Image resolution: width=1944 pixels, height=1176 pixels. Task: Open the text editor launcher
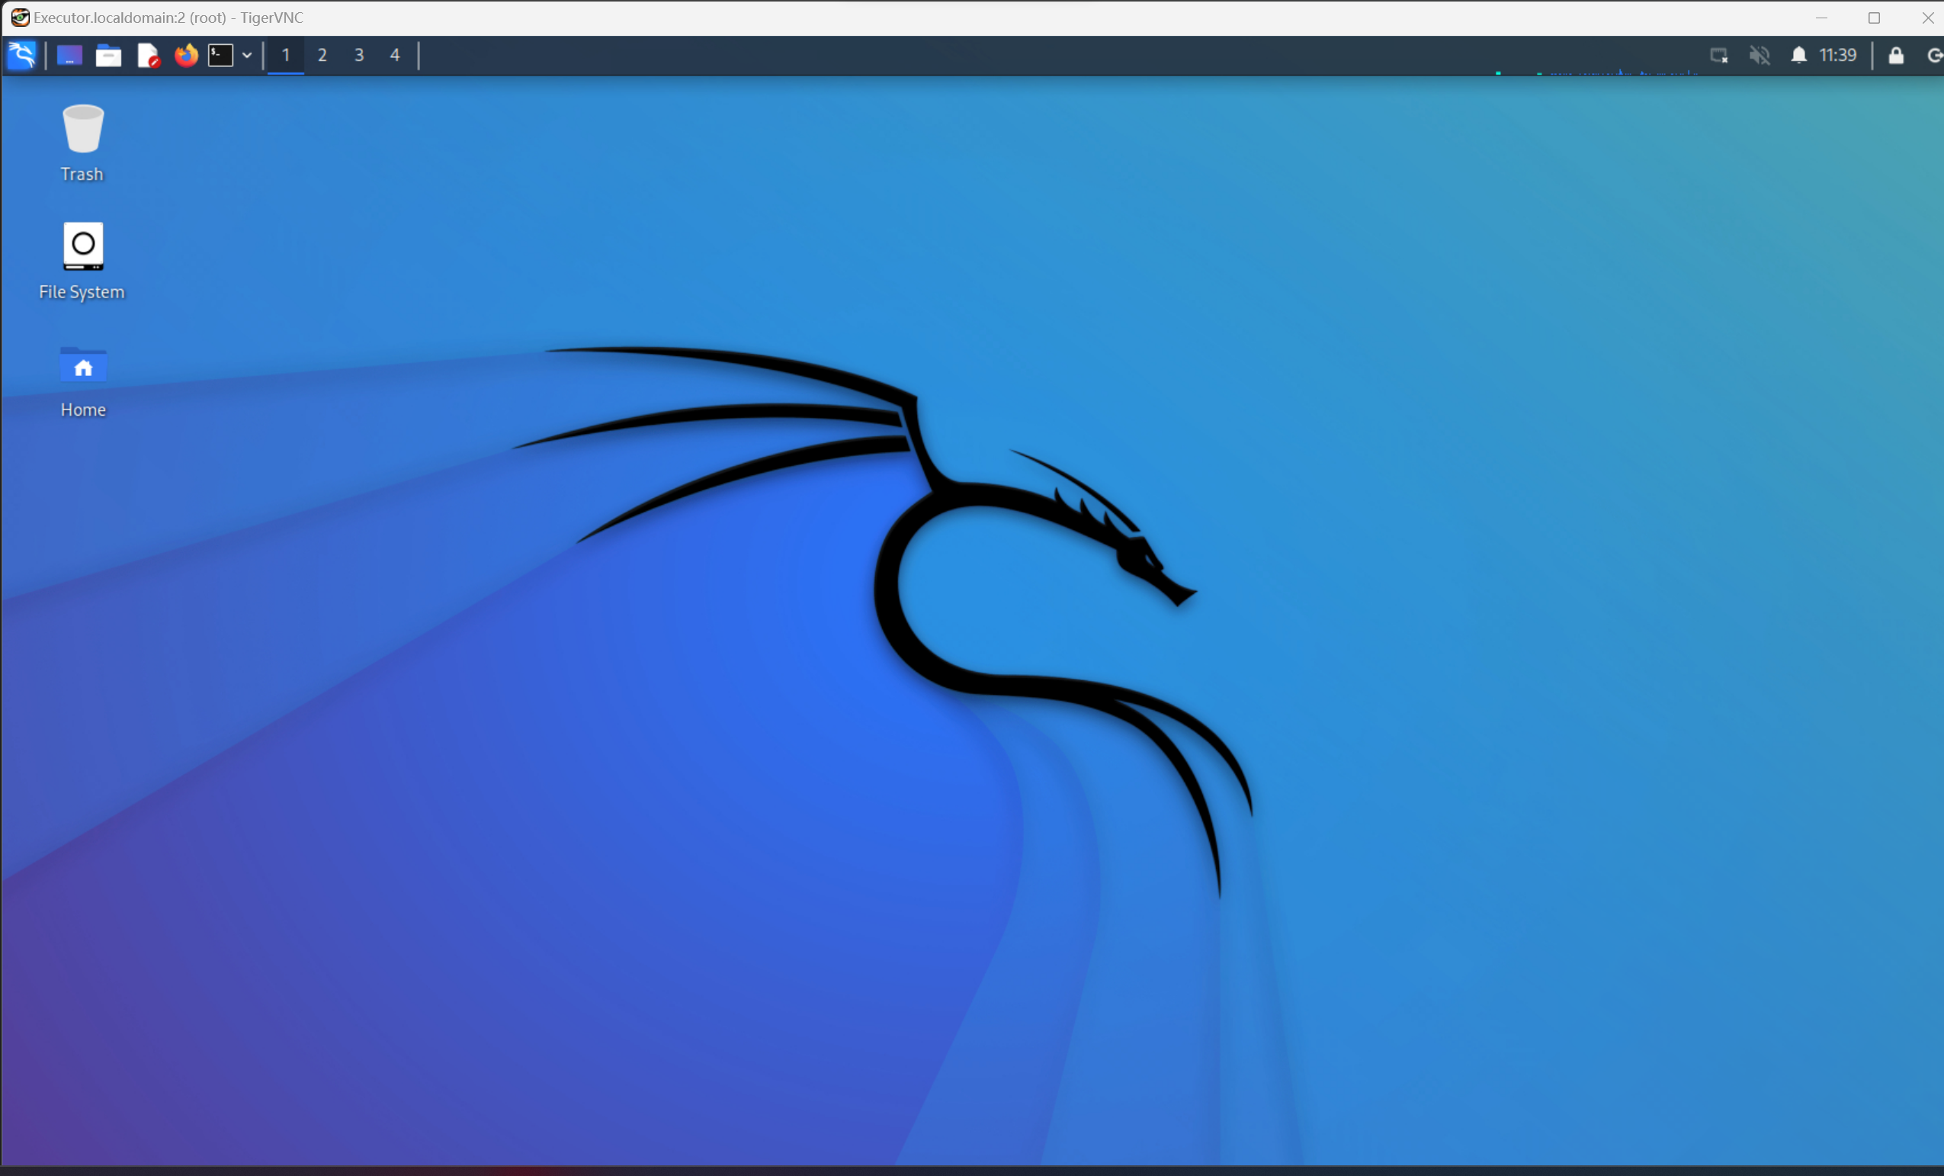tap(148, 55)
